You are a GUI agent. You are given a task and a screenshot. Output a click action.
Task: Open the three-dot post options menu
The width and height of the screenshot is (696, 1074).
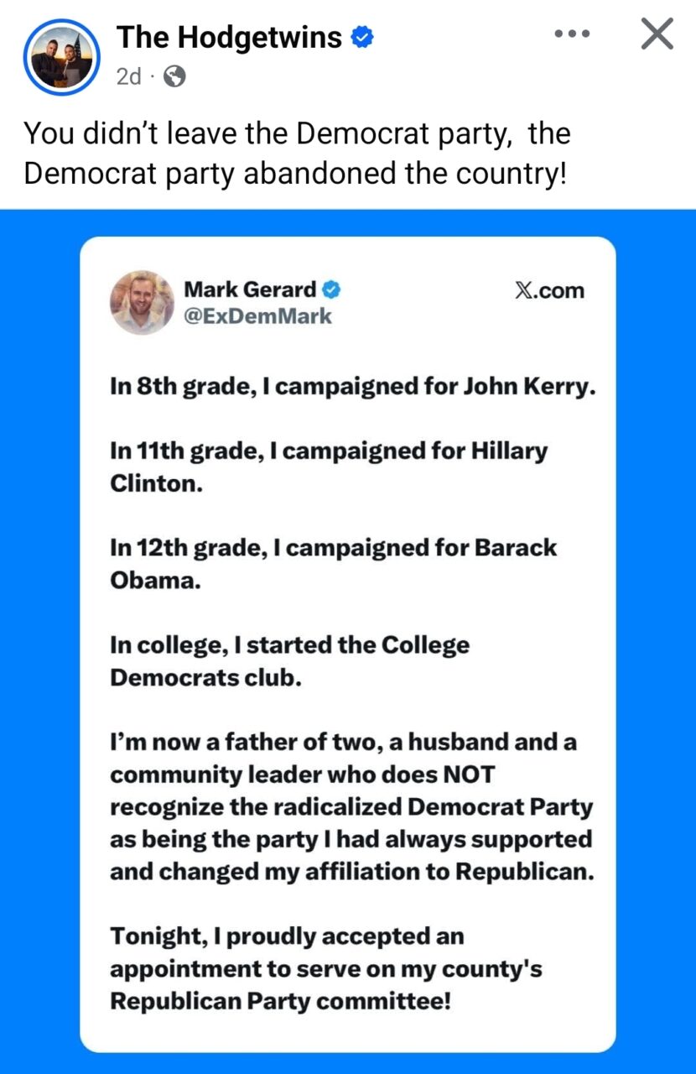click(573, 34)
